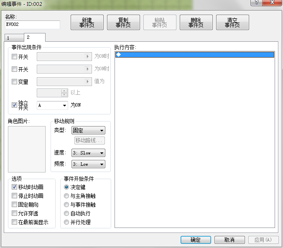This screenshot has width=283, height=248.
Task: Open the 独立开关 A dropdown
Action: click(x=52, y=105)
